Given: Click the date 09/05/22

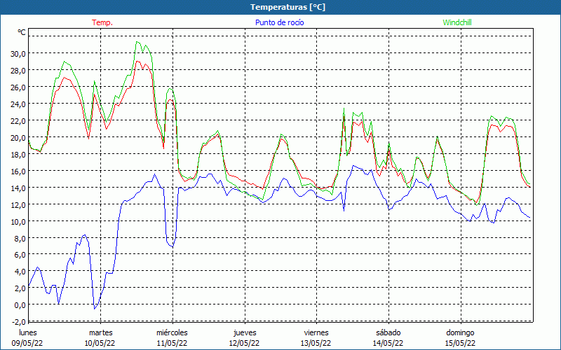Looking at the screenshot, I should click(27, 343).
